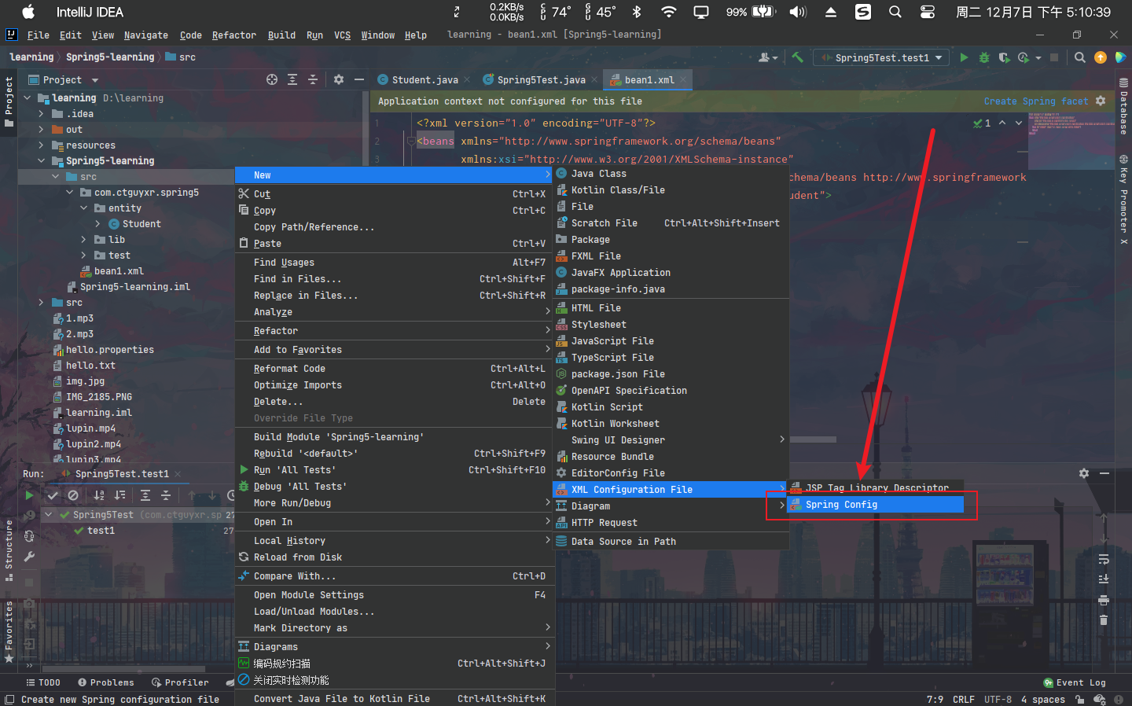
Task: Click the 4 spaces indent status widget
Action: 1043,699
